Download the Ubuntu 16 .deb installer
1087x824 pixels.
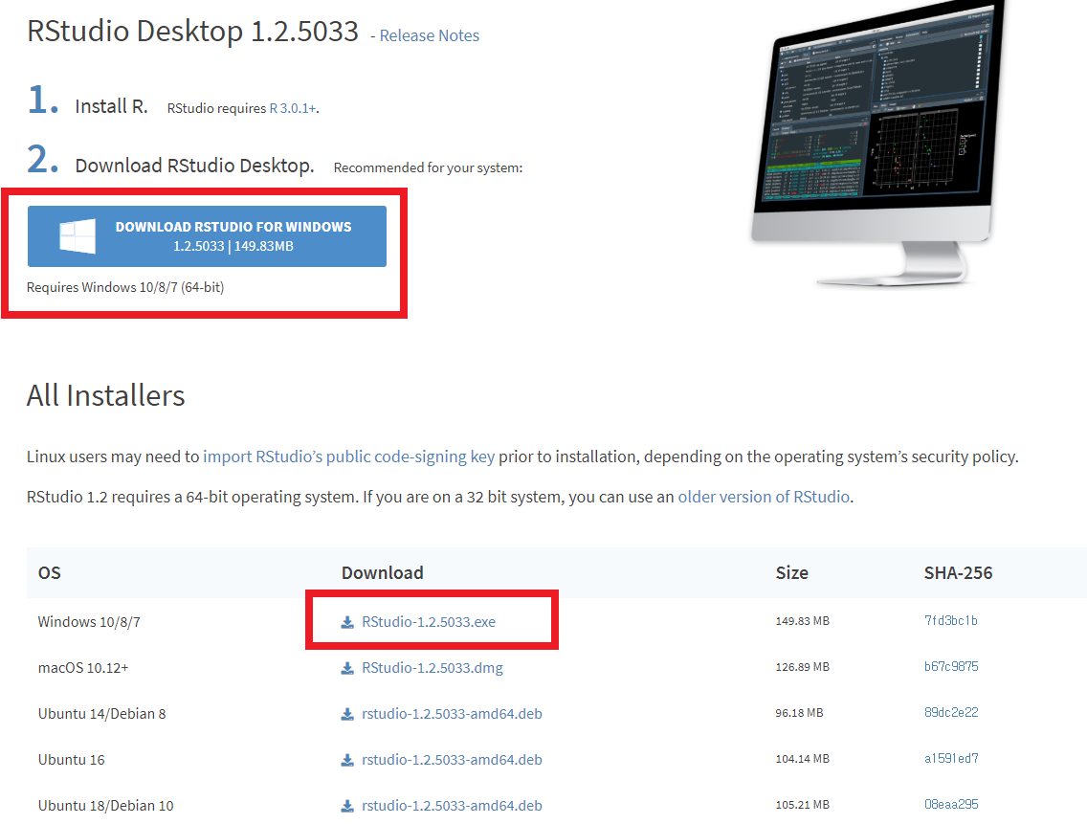pos(452,760)
